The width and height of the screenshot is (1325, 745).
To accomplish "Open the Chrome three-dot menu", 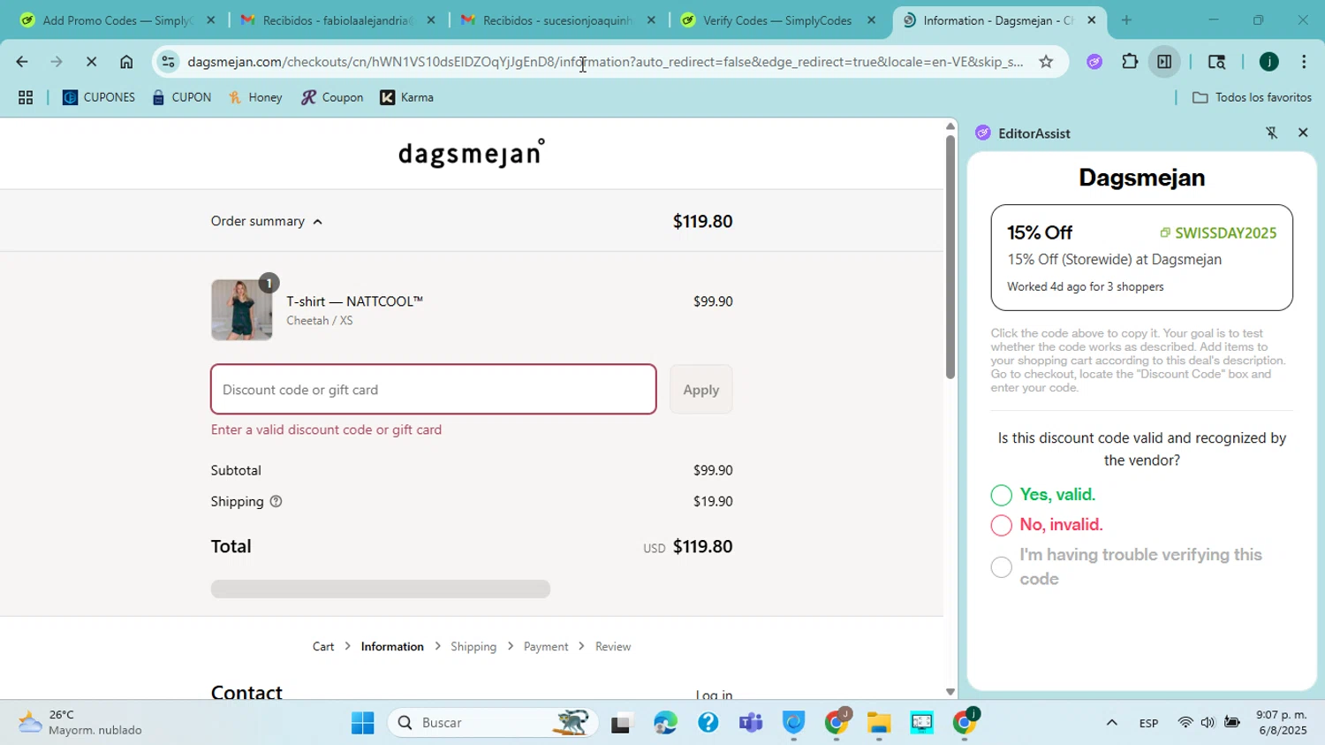I will click(x=1304, y=62).
